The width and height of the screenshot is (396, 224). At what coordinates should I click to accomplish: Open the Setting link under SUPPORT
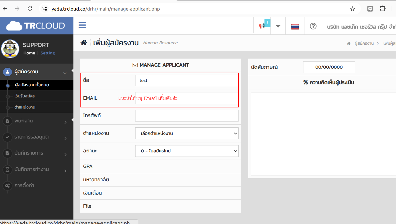pos(48,53)
